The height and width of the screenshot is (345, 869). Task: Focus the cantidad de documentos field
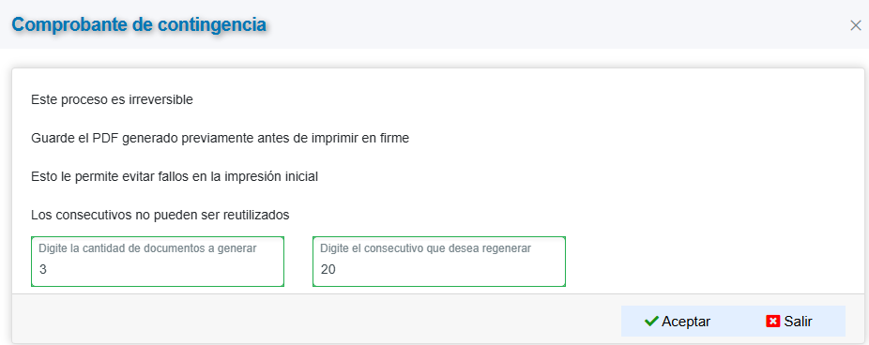(x=158, y=262)
